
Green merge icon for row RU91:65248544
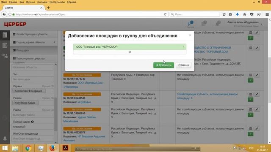(x=250, y=100)
